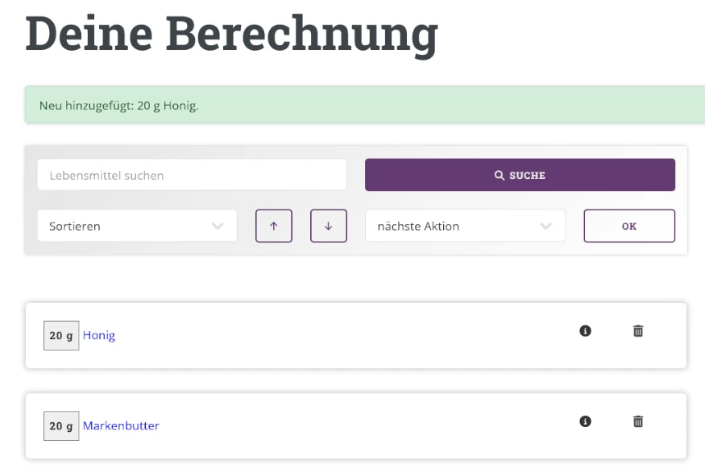709x473 pixels.
Task: Open the Sortieren dropdown
Action: coord(137,226)
